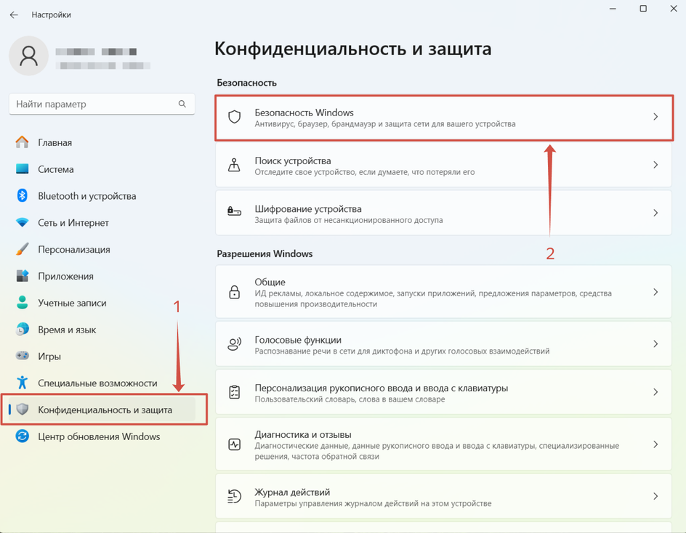Open Персонализация in the sidebar
686x533 pixels.
point(102,249)
